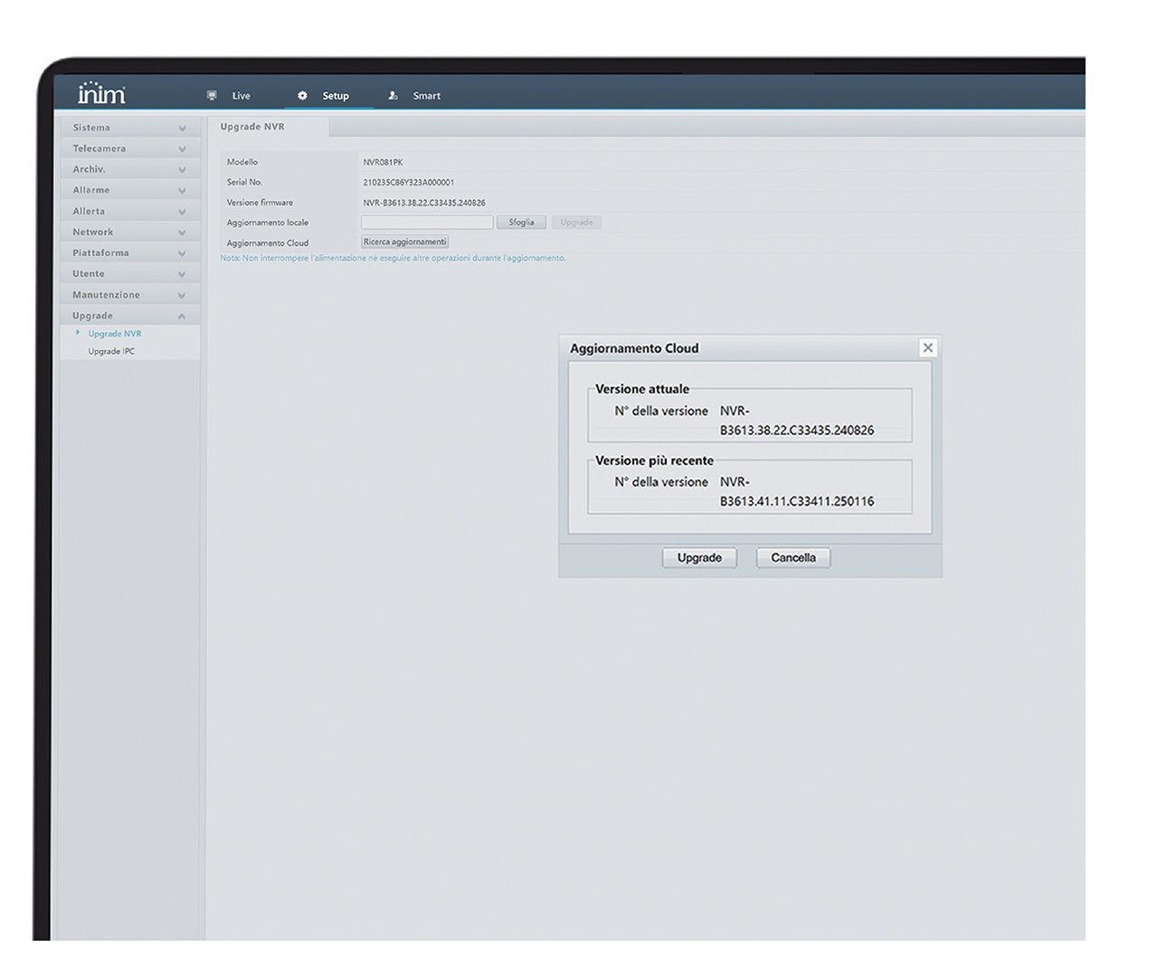
Task: Switch to the Smart tab
Action: (426, 96)
